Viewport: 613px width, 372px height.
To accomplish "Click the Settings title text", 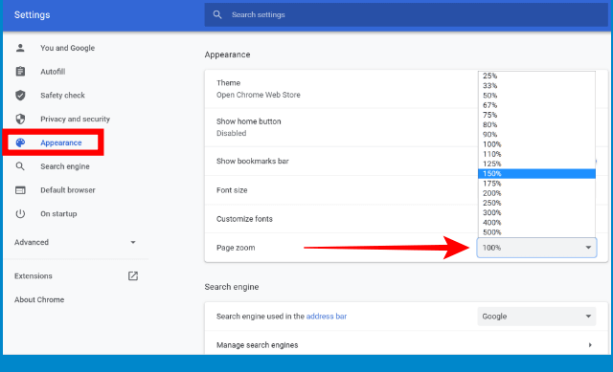I will tap(32, 15).
